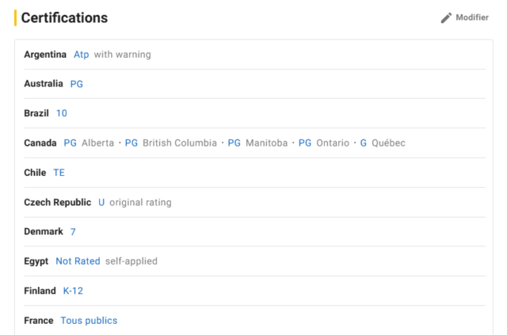Open the PG rating for Ontario
This screenshot has width=507, height=335.
tap(305, 143)
